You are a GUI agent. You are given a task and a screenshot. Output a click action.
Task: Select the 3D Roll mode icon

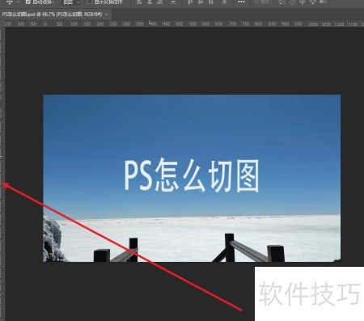292,2
